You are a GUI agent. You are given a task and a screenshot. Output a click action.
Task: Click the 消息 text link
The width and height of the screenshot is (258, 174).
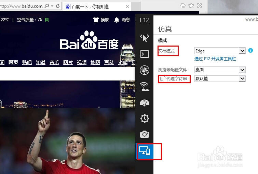coord(126,20)
